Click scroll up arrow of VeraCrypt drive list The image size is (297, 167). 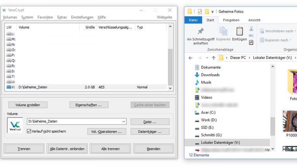(170, 27)
